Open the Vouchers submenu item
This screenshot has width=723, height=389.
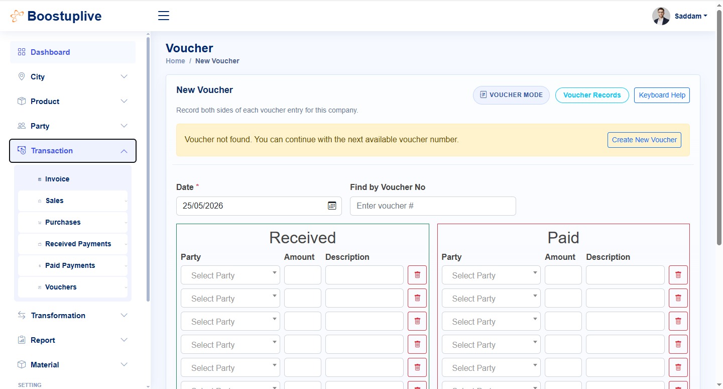coord(73,287)
